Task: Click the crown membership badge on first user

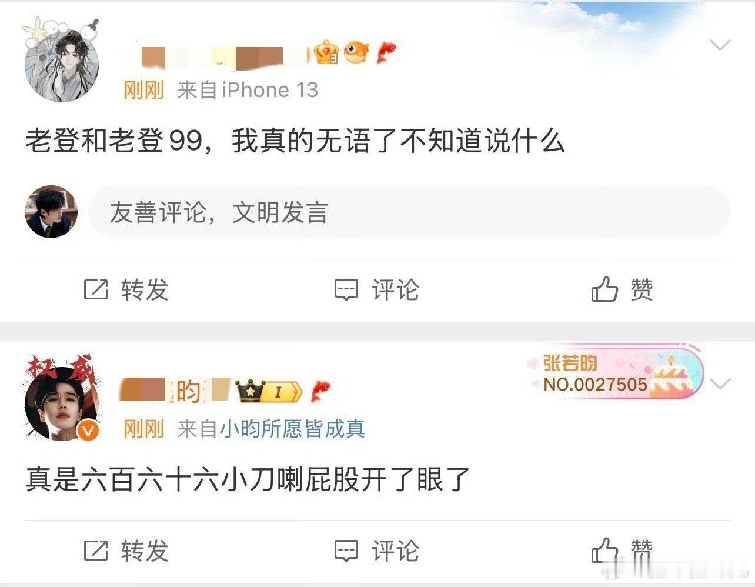Action: click(326, 53)
